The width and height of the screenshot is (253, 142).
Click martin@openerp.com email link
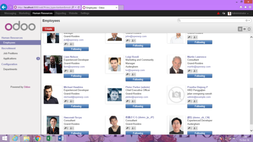point(199,67)
